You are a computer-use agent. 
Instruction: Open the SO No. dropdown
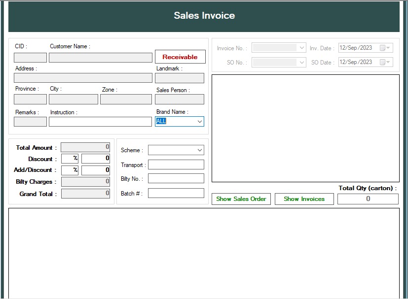click(302, 62)
